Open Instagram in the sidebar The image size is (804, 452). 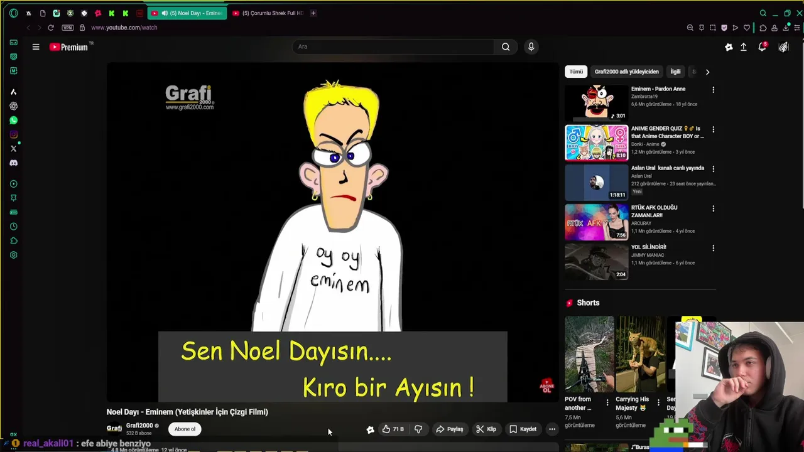(14, 134)
